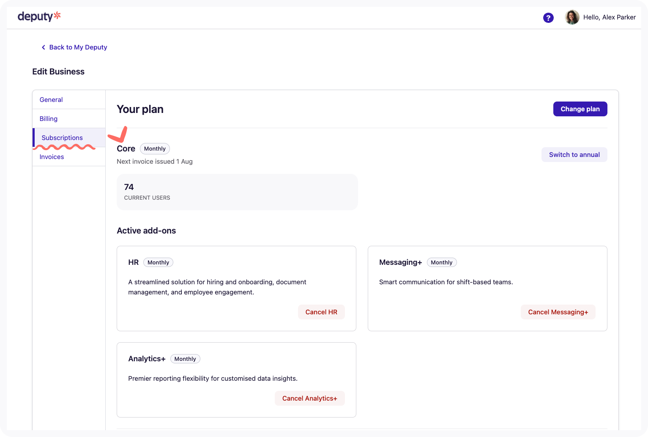Click the '74' current users value
Image resolution: width=648 pixels, height=437 pixels.
click(x=129, y=187)
